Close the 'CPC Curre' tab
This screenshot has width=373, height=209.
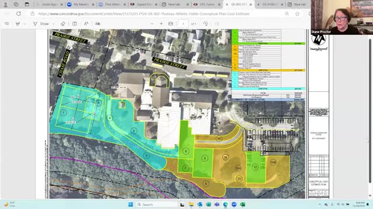pos(219,5)
